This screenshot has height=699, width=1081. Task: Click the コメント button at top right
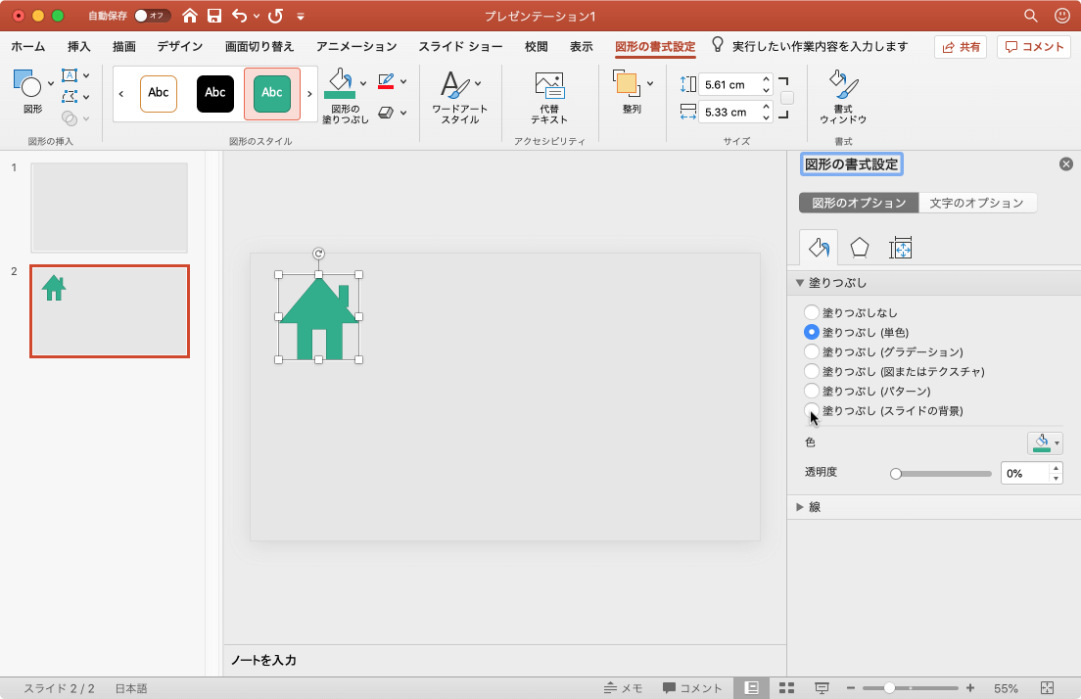point(1034,46)
